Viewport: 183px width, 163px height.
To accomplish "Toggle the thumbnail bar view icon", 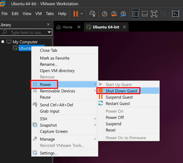I will [x=145, y=14].
